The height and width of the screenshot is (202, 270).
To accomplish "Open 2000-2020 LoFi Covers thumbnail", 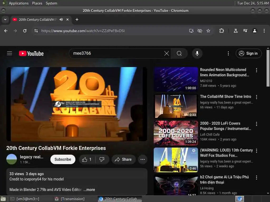I will point(176,133).
